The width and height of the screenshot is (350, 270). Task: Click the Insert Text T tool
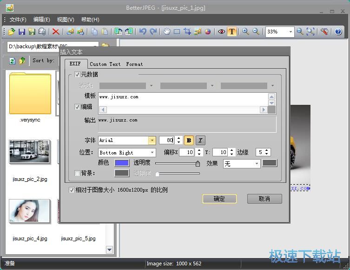coord(231,32)
